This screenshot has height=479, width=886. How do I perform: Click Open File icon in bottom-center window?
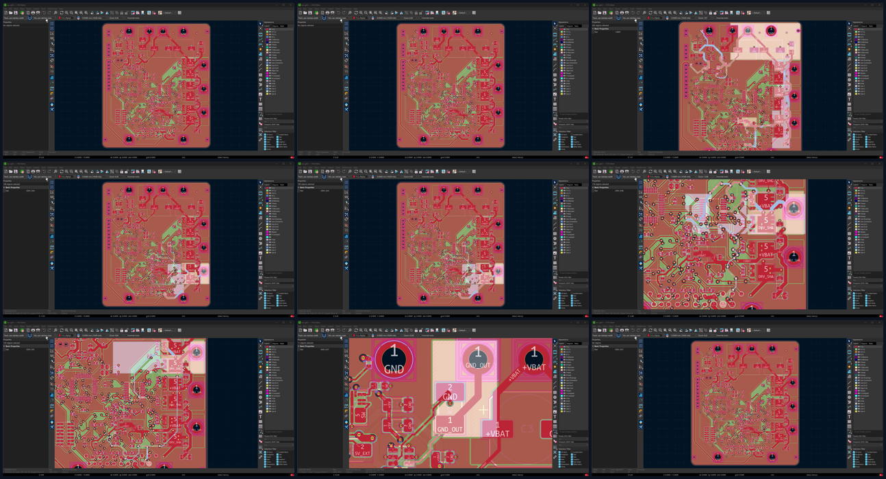(305, 330)
